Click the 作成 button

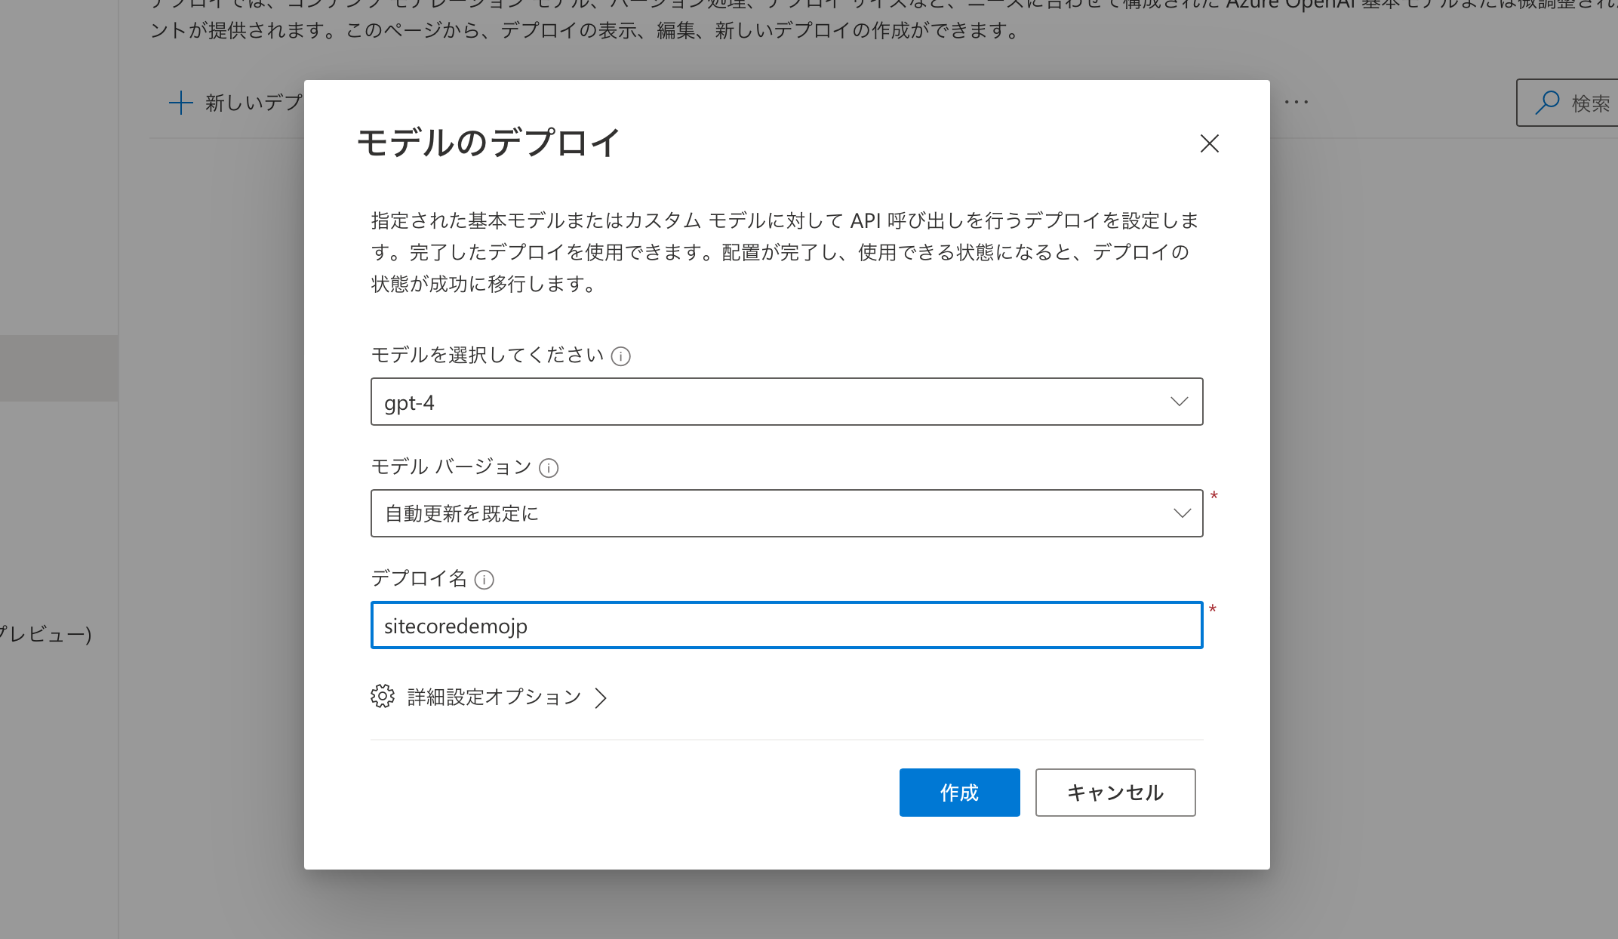[x=959, y=792]
